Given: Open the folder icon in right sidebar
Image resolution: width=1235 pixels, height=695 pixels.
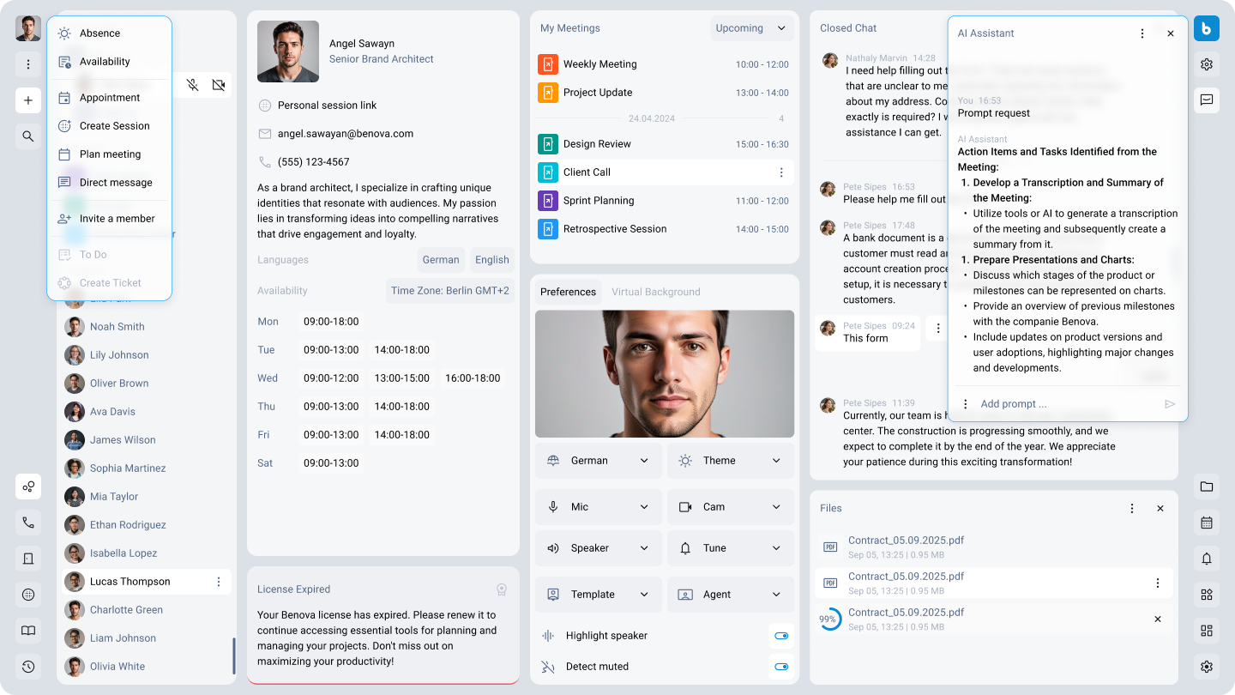Looking at the screenshot, I should click(x=1207, y=486).
